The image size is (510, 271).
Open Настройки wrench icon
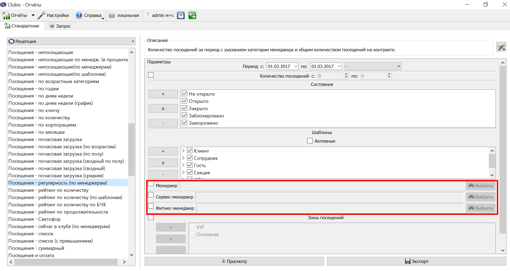pyautogui.click(x=42, y=16)
